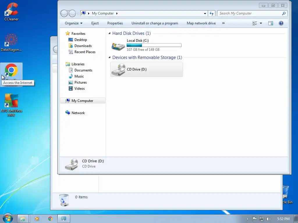The width and height of the screenshot is (298, 223).
Task: Open the Pictures library
Action: [x=81, y=82]
